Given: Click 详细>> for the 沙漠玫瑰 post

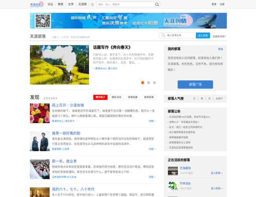Looking at the screenshot, I should 152,121.
